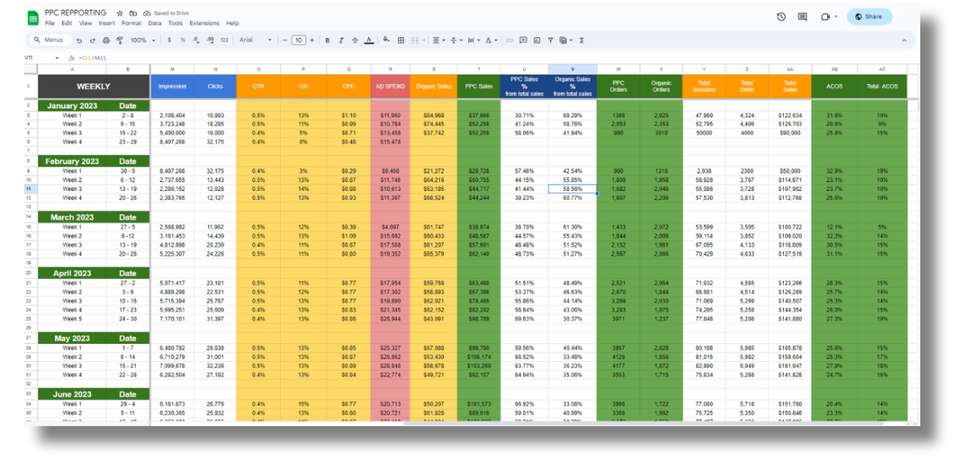Screen dimensions: 975x461
Task: Click the Redo icon
Action: click(93, 40)
